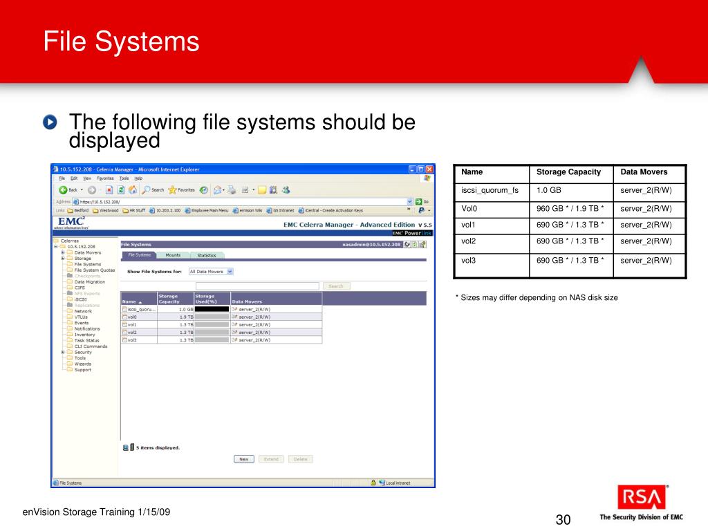Image resolution: width=708 pixels, height=531 pixels.
Task: Click the Messenger people icon
Action: (286, 190)
